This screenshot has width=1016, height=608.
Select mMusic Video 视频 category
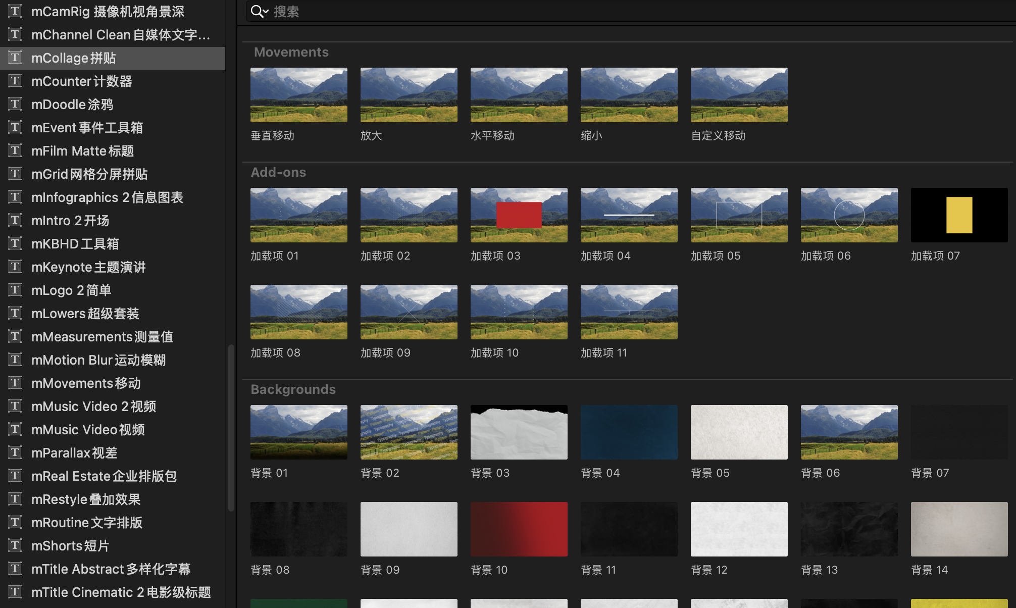113,430
